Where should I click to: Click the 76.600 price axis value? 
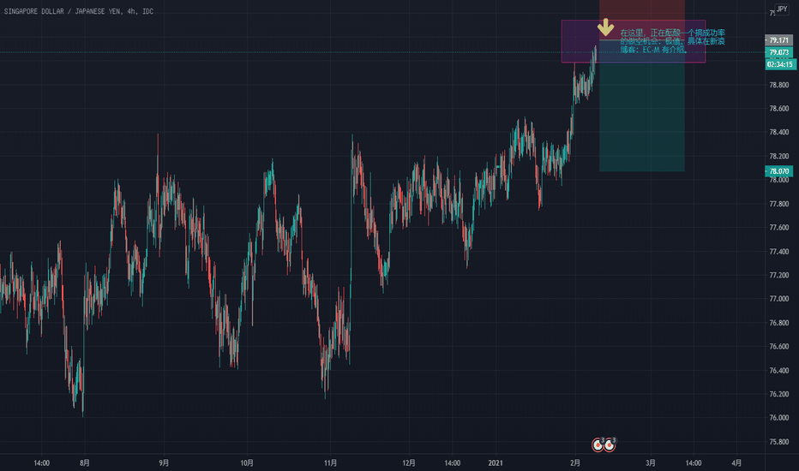click(x=779, y=346)
